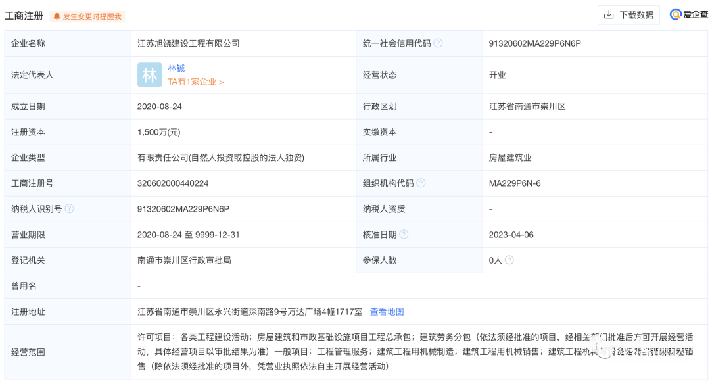This screenshot has height=380, width=710.
Task: Click company name 江苏旭饶建设工程有限公司
Action: pyautogui.click(x=188, y=43)
